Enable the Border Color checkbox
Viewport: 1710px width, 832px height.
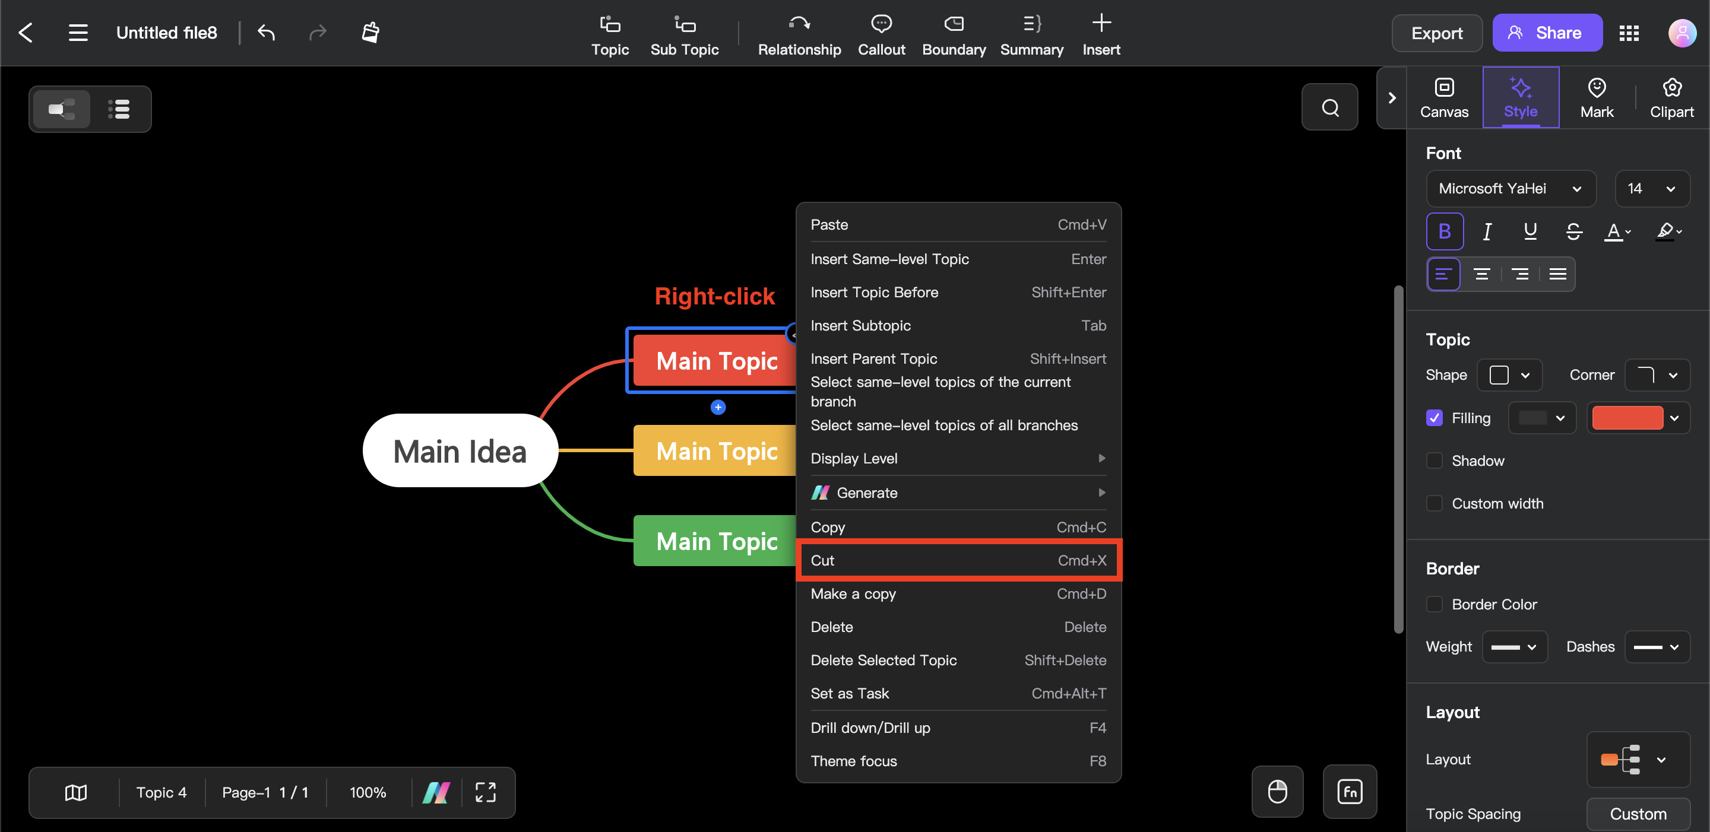click(1435, 604)
